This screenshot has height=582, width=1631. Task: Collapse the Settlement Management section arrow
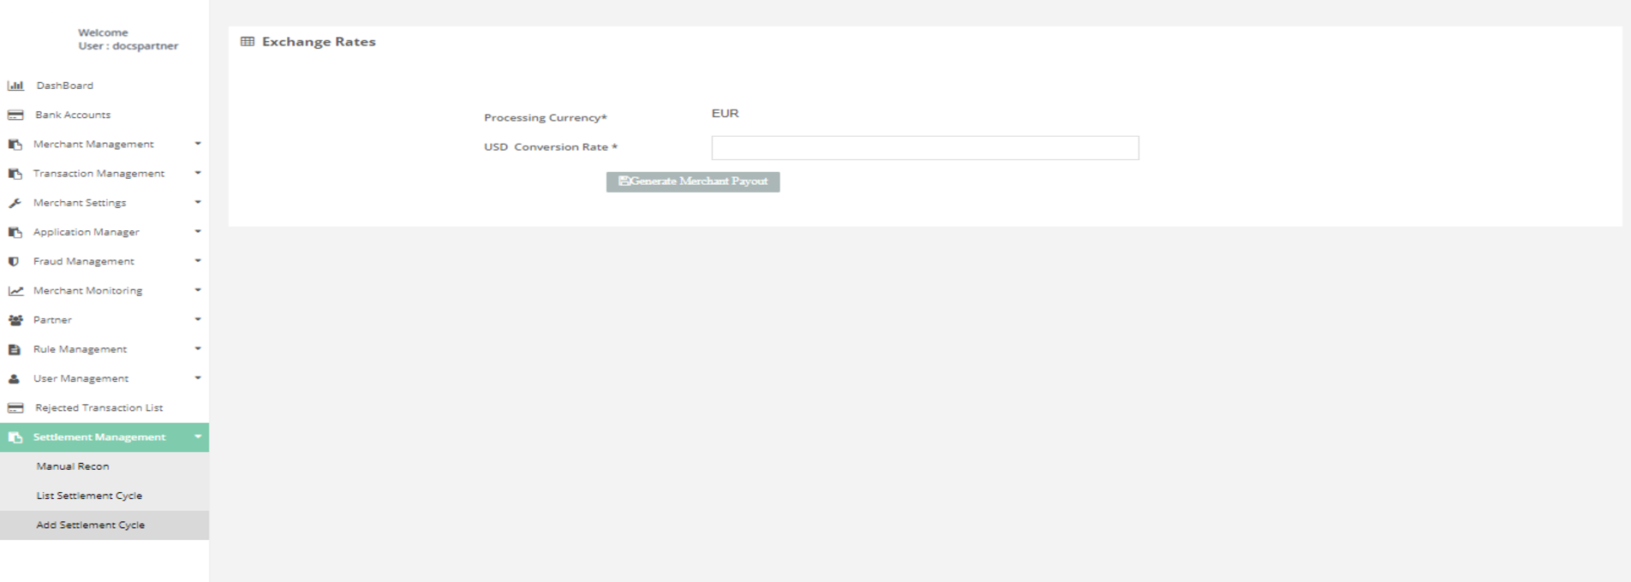coord(198,437)
